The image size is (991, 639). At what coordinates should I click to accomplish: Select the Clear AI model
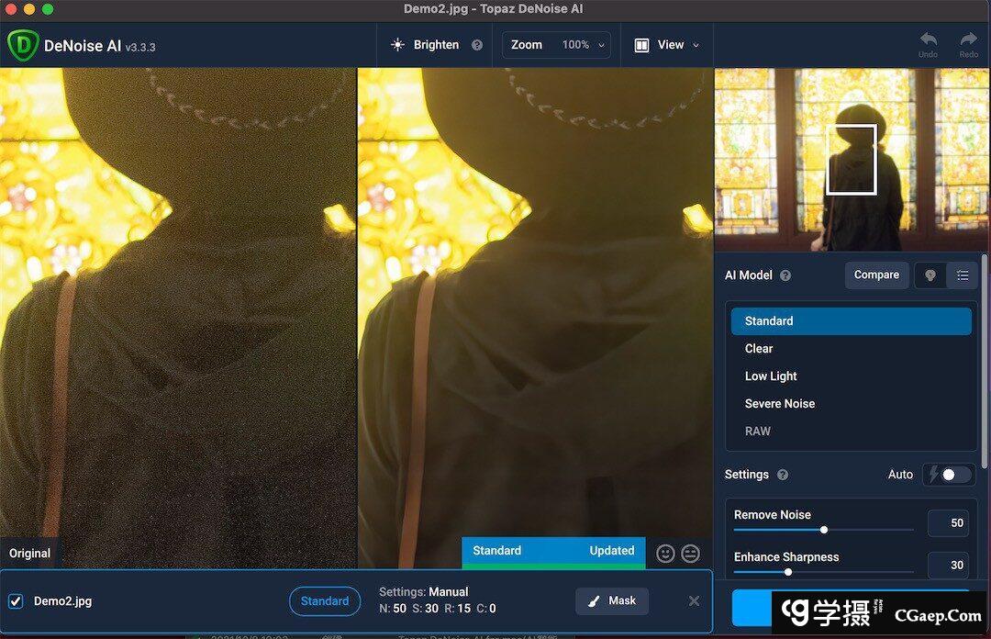point(759,349)
